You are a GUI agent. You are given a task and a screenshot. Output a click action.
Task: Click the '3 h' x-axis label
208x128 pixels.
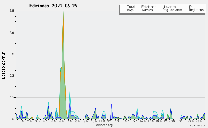(x=37, y=121)
